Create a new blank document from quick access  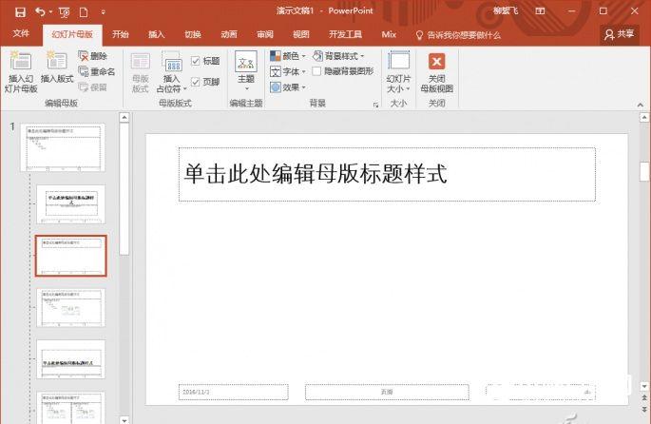pos(84,12)
